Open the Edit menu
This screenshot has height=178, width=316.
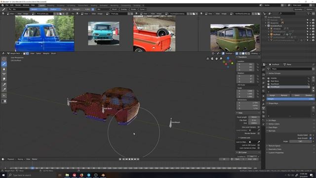point(12,5)
